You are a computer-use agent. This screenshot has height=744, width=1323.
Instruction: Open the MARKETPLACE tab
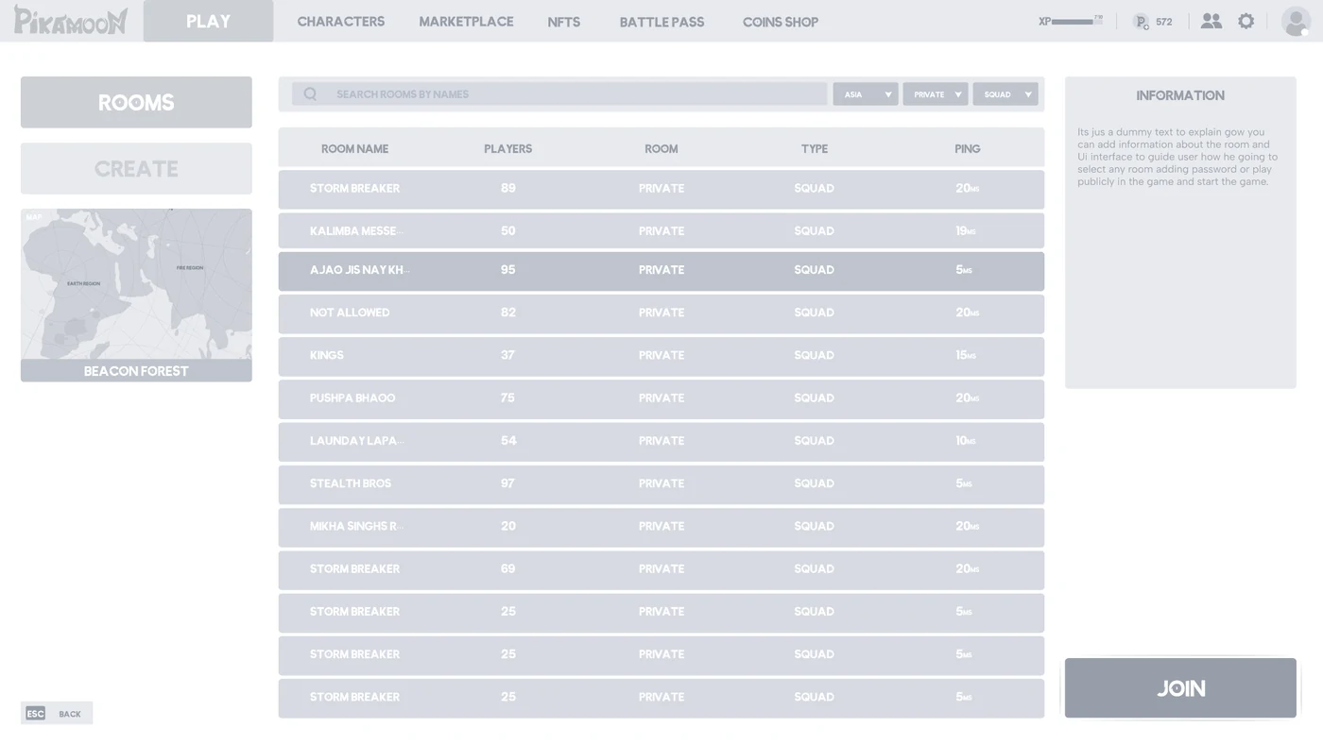466,21
